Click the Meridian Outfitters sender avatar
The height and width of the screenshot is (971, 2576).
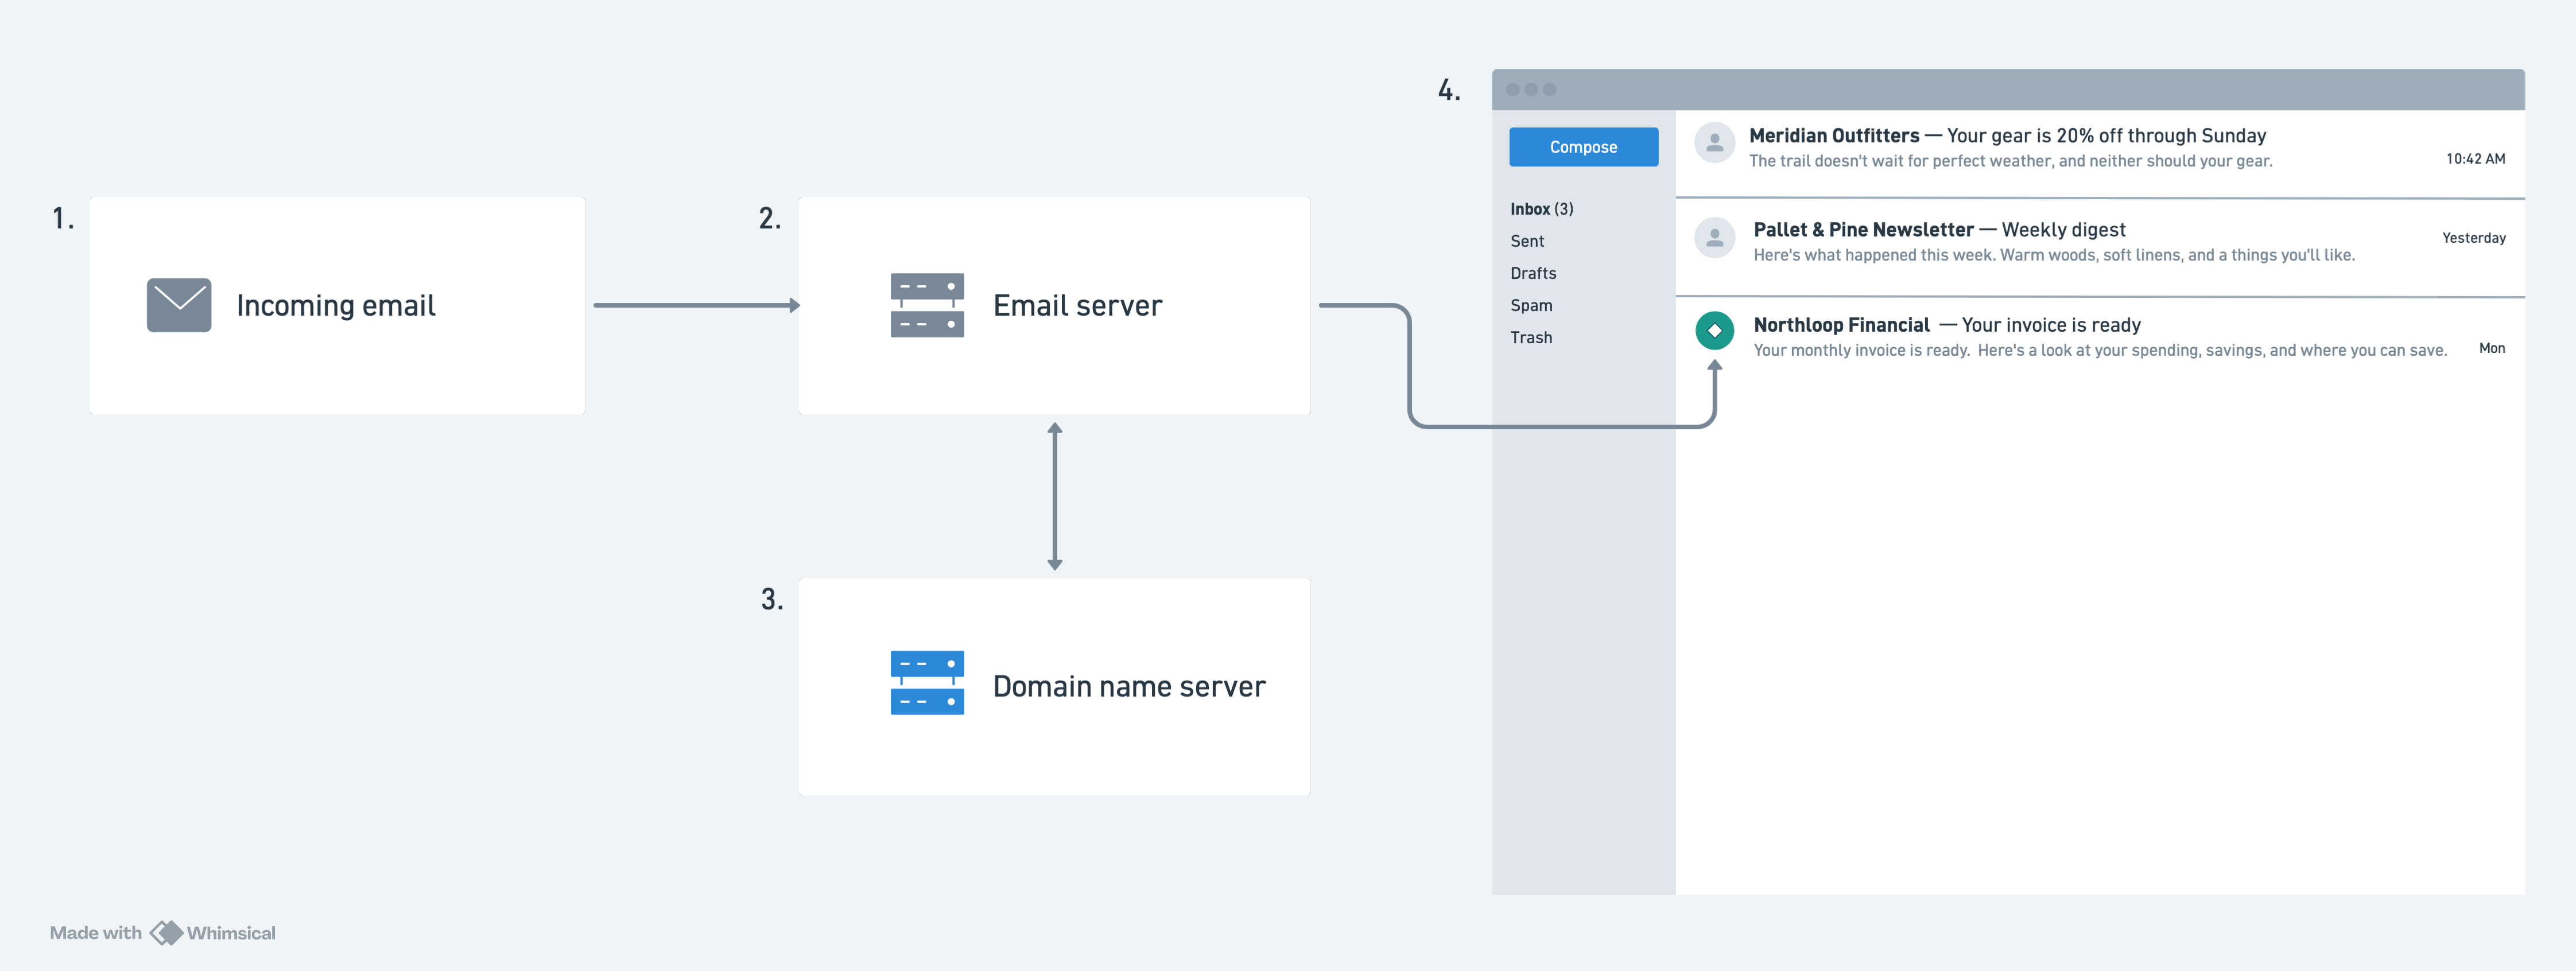click(x=1714, y=143)
